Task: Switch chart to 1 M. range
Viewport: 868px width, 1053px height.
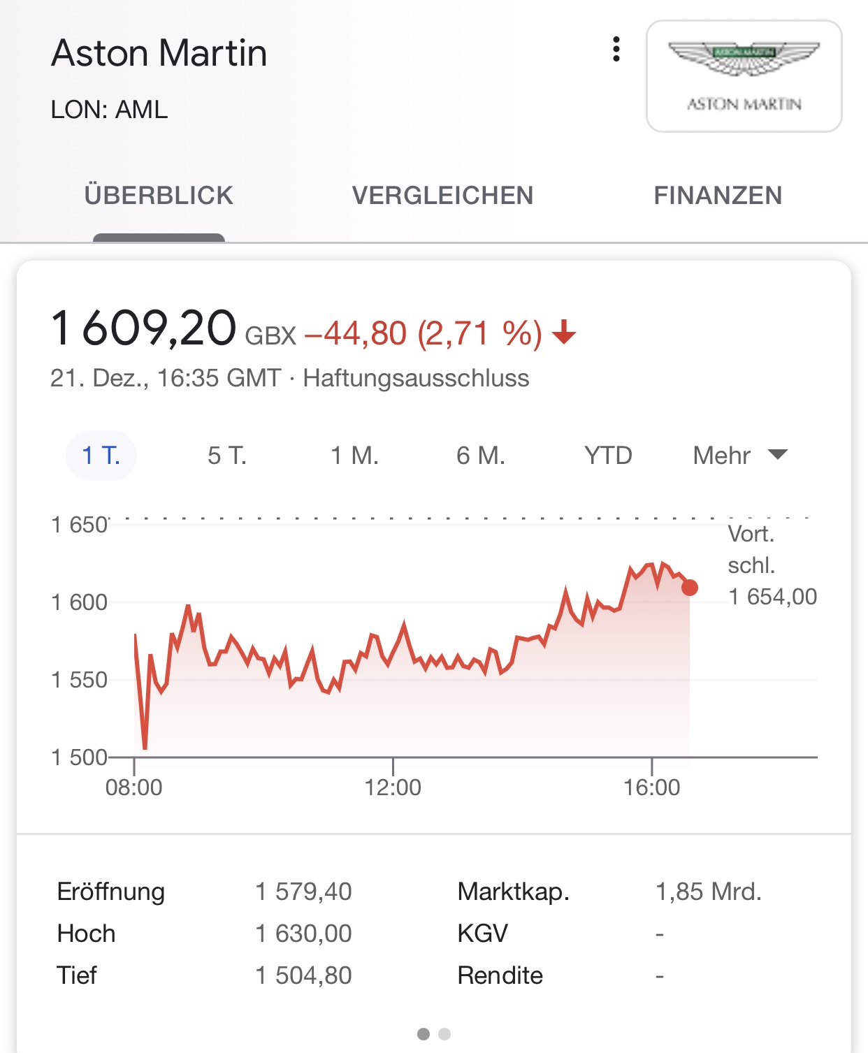Action: click(x=354, y=456)
